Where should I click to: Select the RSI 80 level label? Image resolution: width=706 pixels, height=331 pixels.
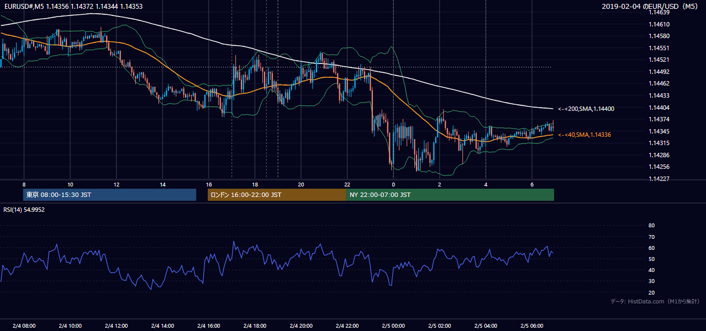tap(651, 226)
